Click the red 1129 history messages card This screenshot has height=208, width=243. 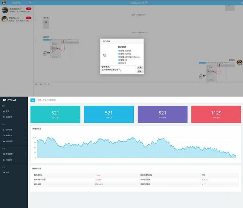(216, 114)
